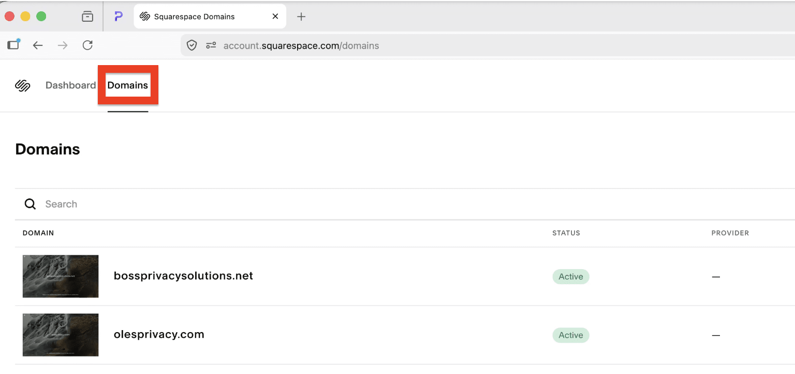Viewport: 795px width, 374px height.
Task: Click the Squarespace logo icon
Action: click(23, 85)
